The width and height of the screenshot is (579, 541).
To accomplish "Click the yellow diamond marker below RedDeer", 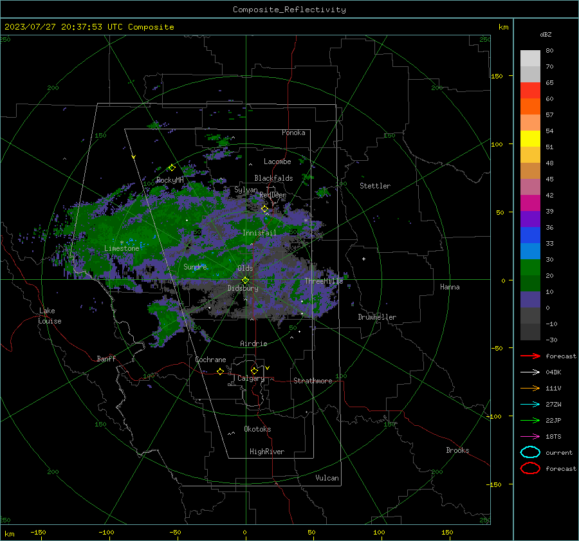I will pyautogui.click(x=264, y=209).
